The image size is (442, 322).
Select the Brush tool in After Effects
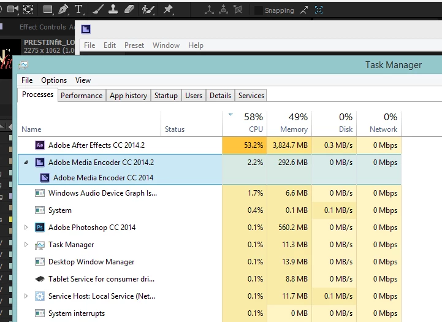pyautogui.click(x=98, y=10)
